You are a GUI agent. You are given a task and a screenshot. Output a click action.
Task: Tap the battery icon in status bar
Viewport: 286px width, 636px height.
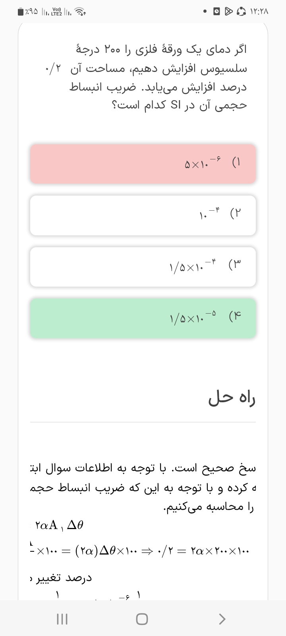[x=20, y=12]
